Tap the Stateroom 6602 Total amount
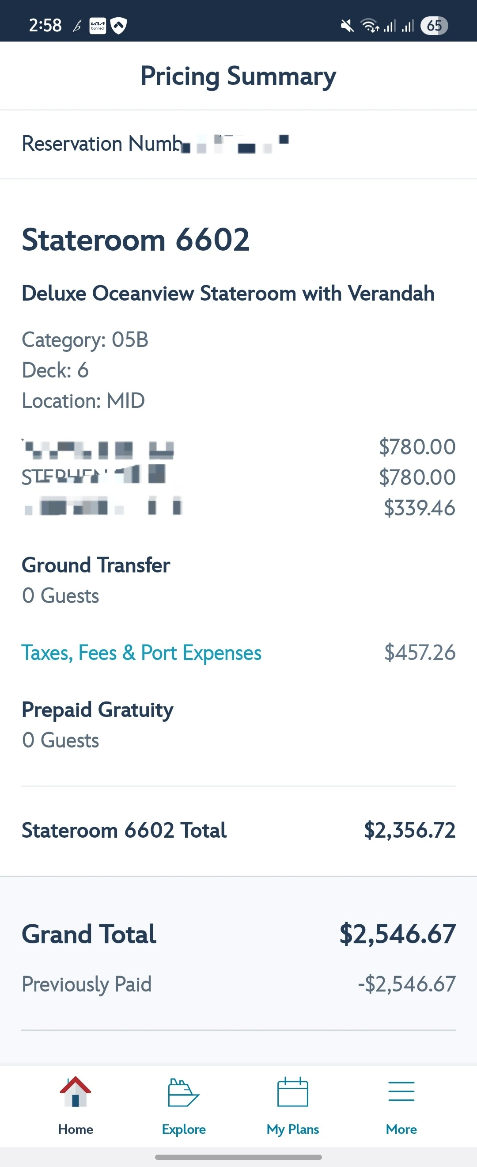 click(x=409, y=830)
